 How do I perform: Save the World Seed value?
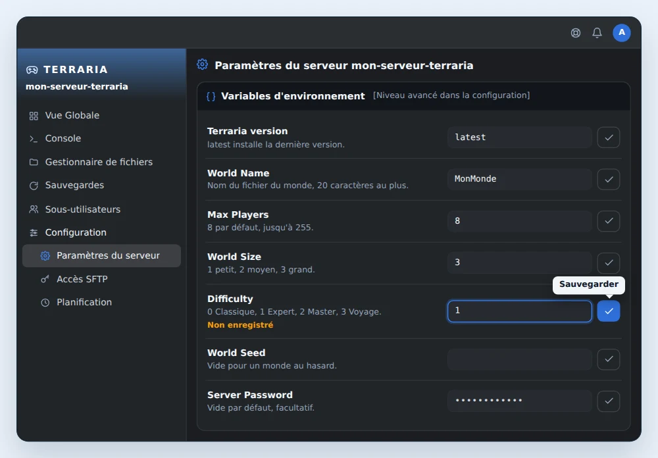pyautogui.click(x=609, y=359)
